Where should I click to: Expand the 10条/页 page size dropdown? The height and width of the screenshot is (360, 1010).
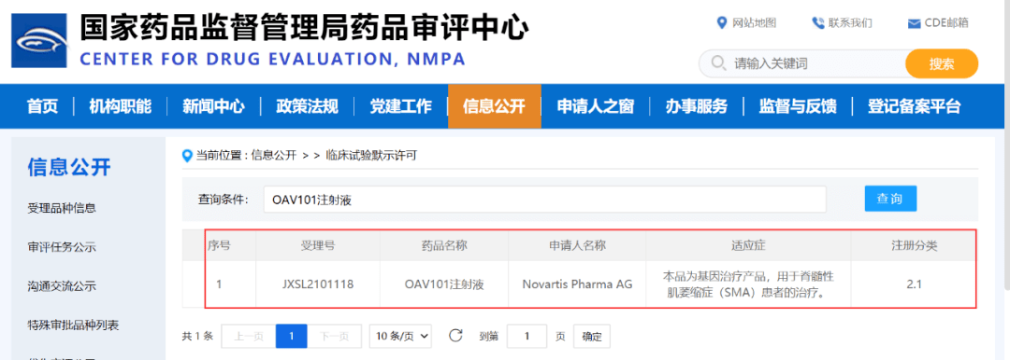pyautogui.click(x=400, y=336)
